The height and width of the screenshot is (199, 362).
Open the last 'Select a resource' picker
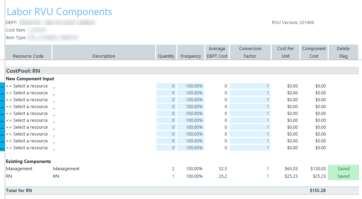tap(27, 148)
